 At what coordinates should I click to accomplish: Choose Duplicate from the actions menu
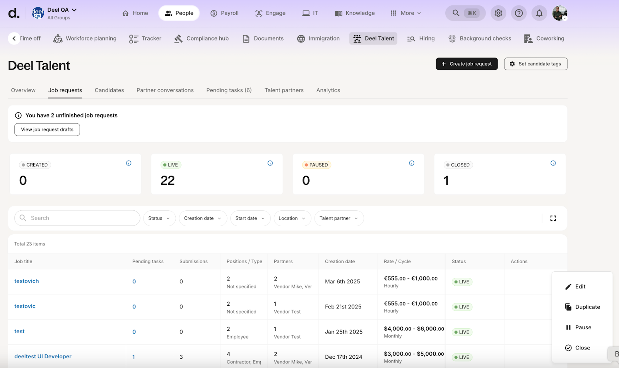coord(582,307)
